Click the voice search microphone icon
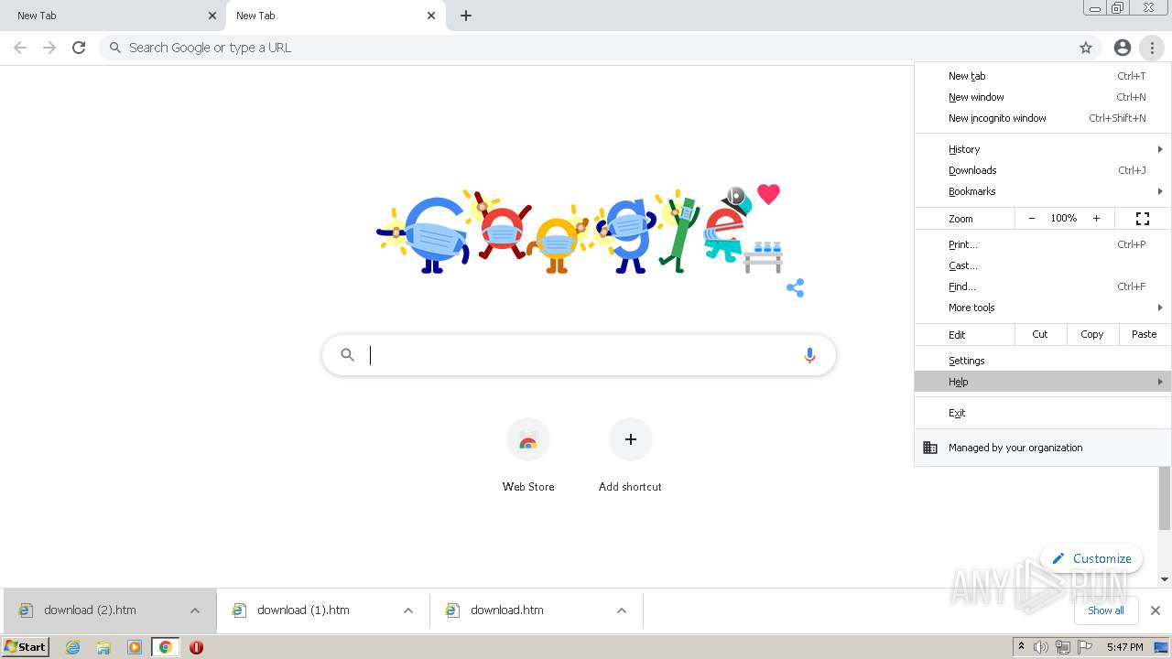The image size is (1172, 659). [809, 355]
